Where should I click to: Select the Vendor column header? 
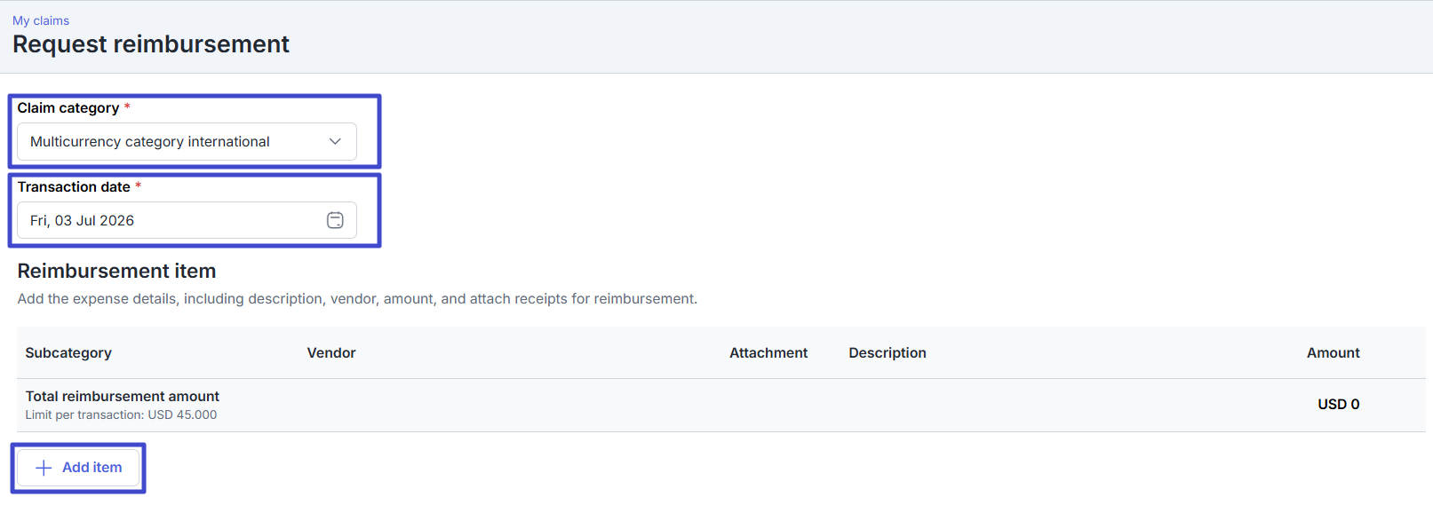pyautogui.click(x=331, y=352)
